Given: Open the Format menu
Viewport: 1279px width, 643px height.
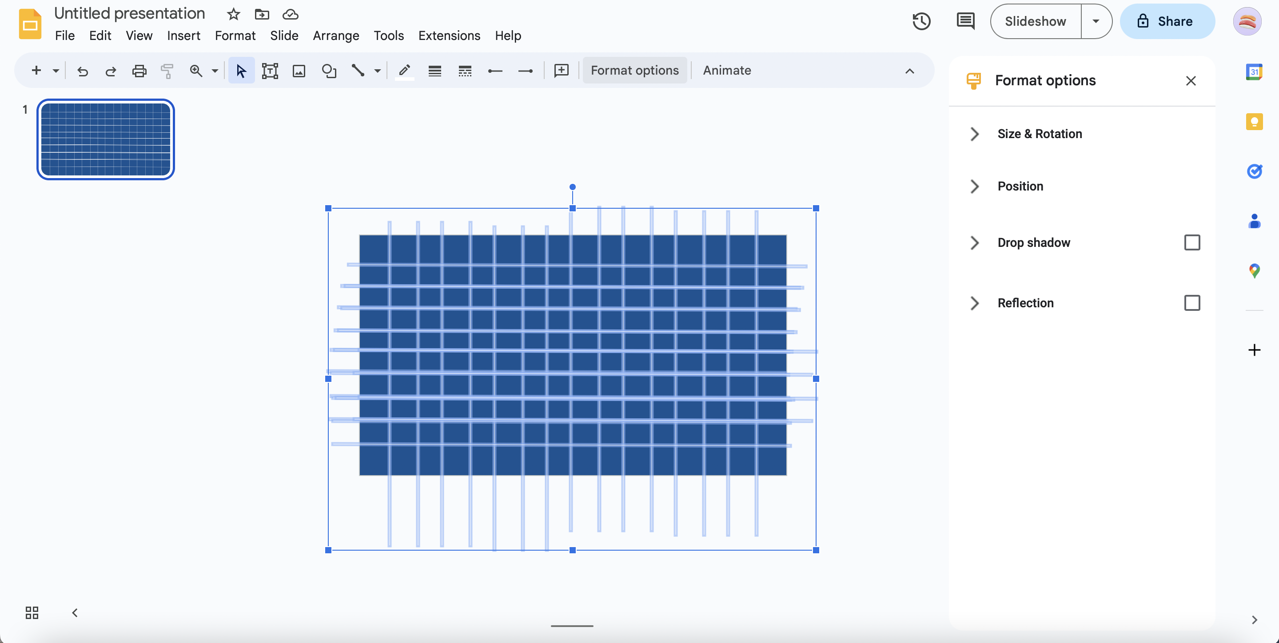Looking at the screenshot, I should pos(234,35).
